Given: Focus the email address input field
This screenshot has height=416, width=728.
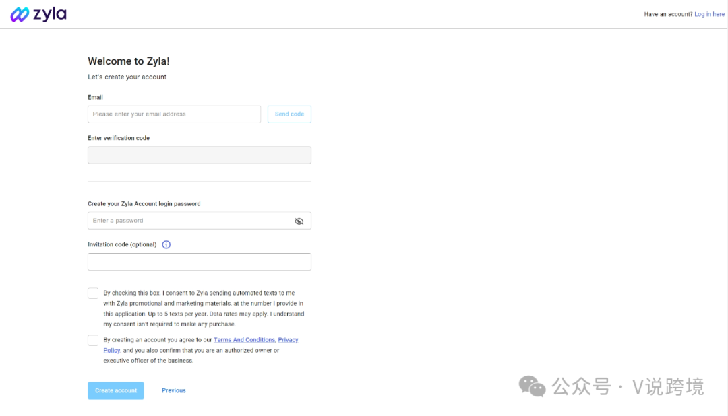Looking at the screenshot, I should tap(174, 114).
